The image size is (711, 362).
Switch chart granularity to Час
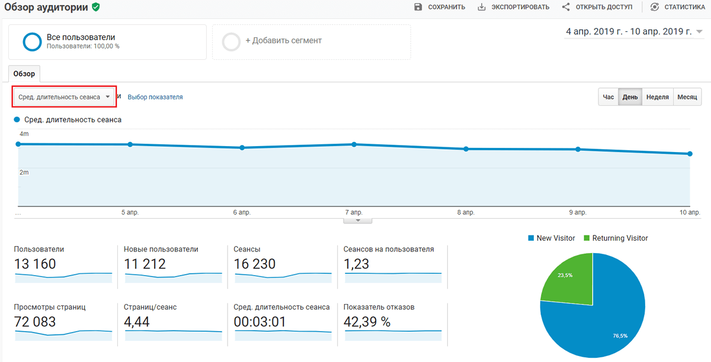coord(608,97)
